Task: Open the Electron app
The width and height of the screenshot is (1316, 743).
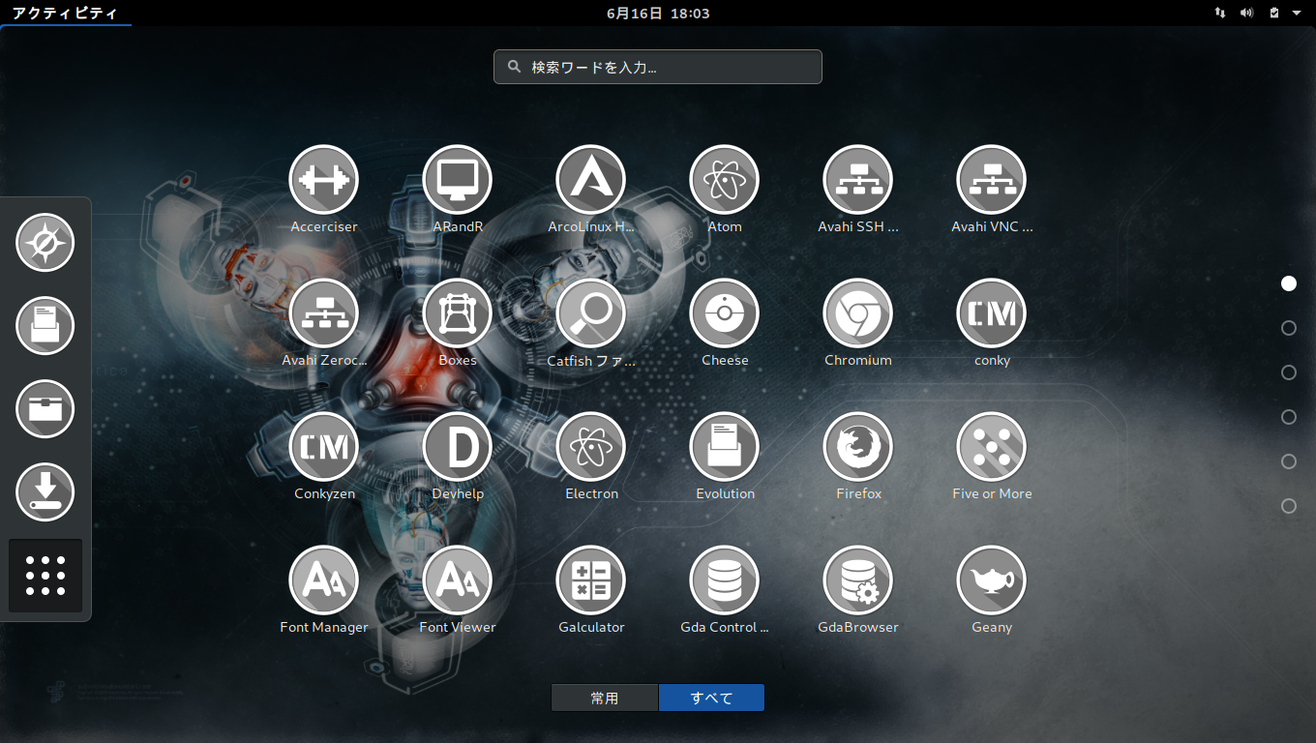Action: 591,447
